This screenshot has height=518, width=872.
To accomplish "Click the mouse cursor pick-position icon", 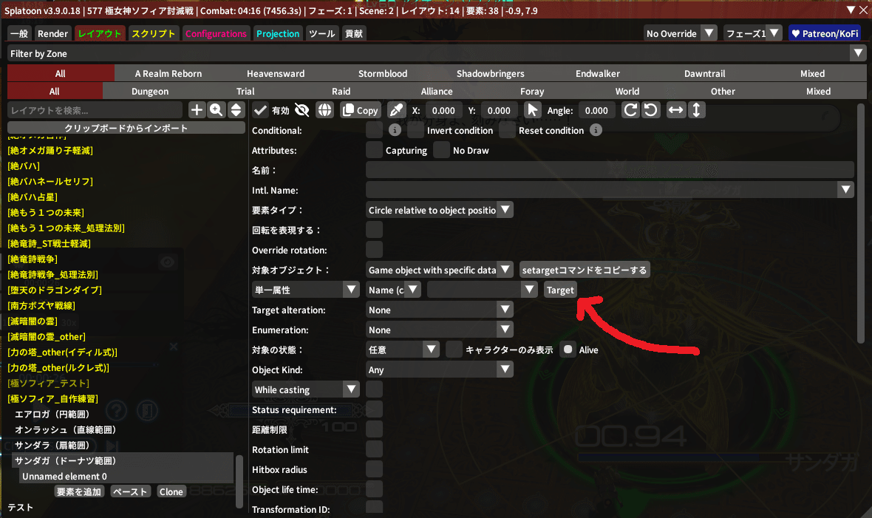I will click(x=532, y=110).
